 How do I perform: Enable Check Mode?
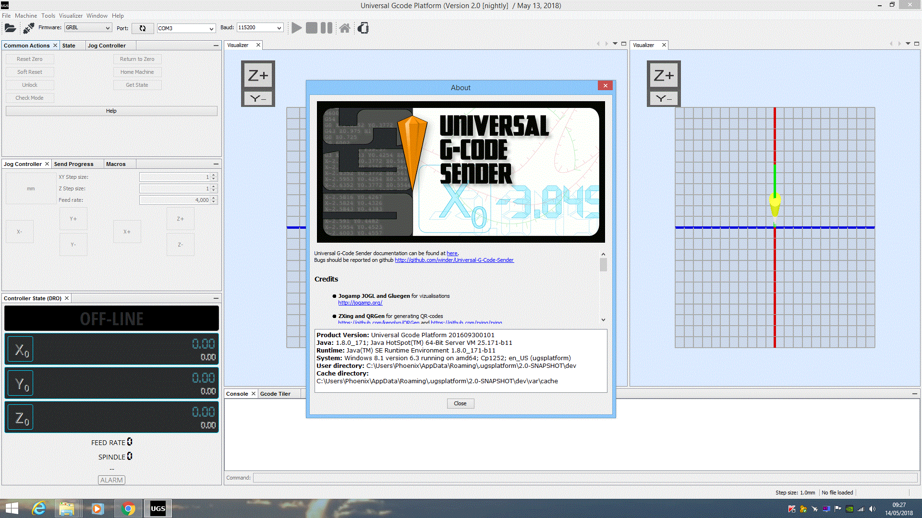[x=29, y=98]
